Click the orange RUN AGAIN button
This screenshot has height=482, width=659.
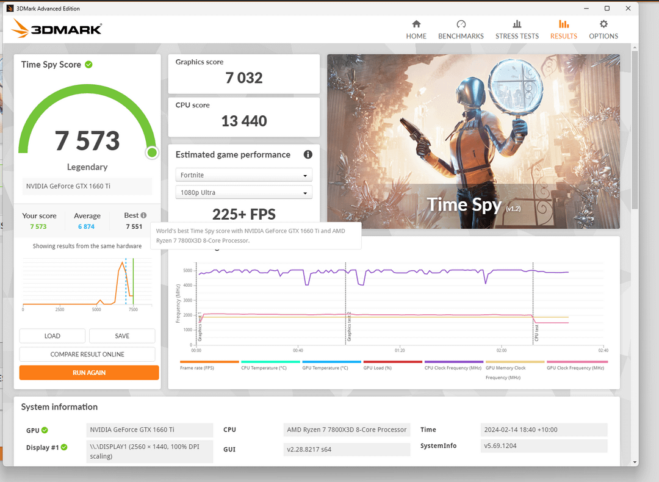pyautogui.click(x=89, y=373)
